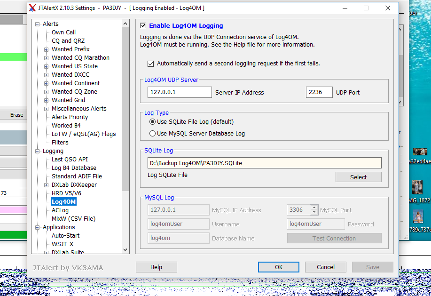The height and width of the screenshot is (296, 431).
Task: Click tree panel scroll up arrow
Action: (125, 24)
